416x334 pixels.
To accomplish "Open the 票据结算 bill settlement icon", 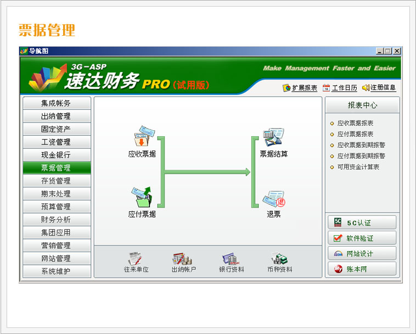I will pyautogui.click(x=273, y=137).
